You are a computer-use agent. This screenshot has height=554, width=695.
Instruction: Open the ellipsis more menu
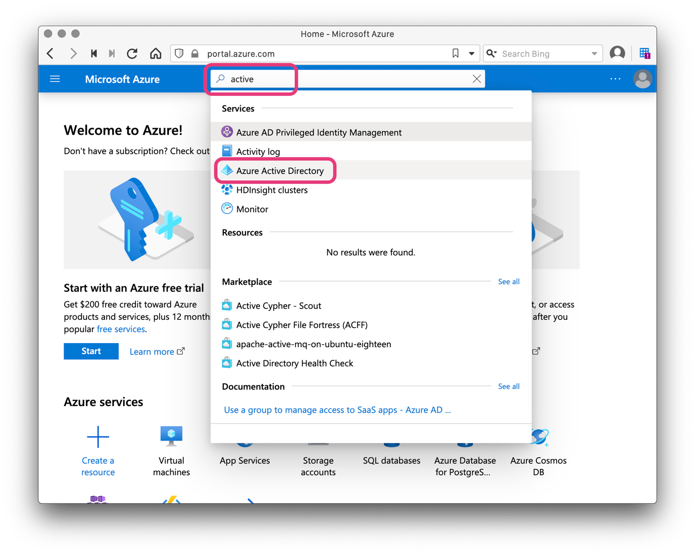click(x=615, y=79)
